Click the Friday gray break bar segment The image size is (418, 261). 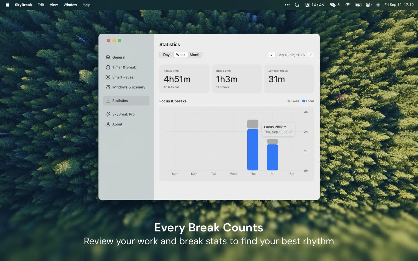(272, 142)
